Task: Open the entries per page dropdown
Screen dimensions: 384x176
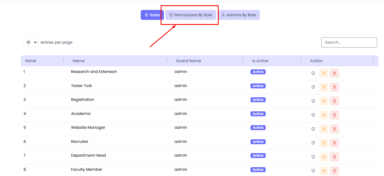Action: (31, 42)
